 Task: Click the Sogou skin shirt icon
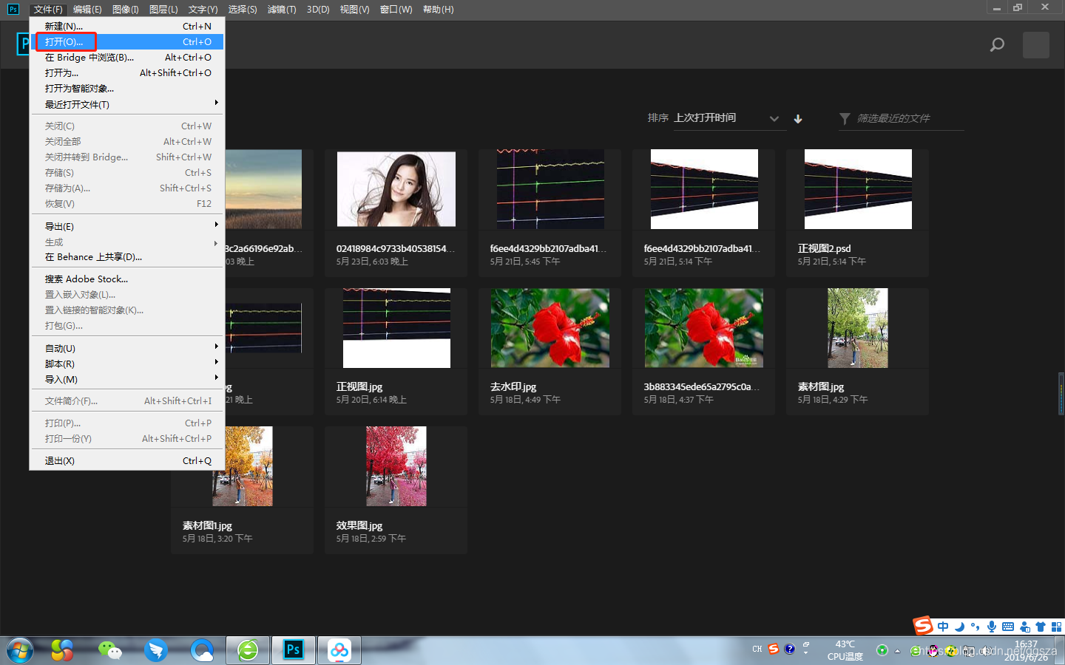click(x=1041, y=627)
